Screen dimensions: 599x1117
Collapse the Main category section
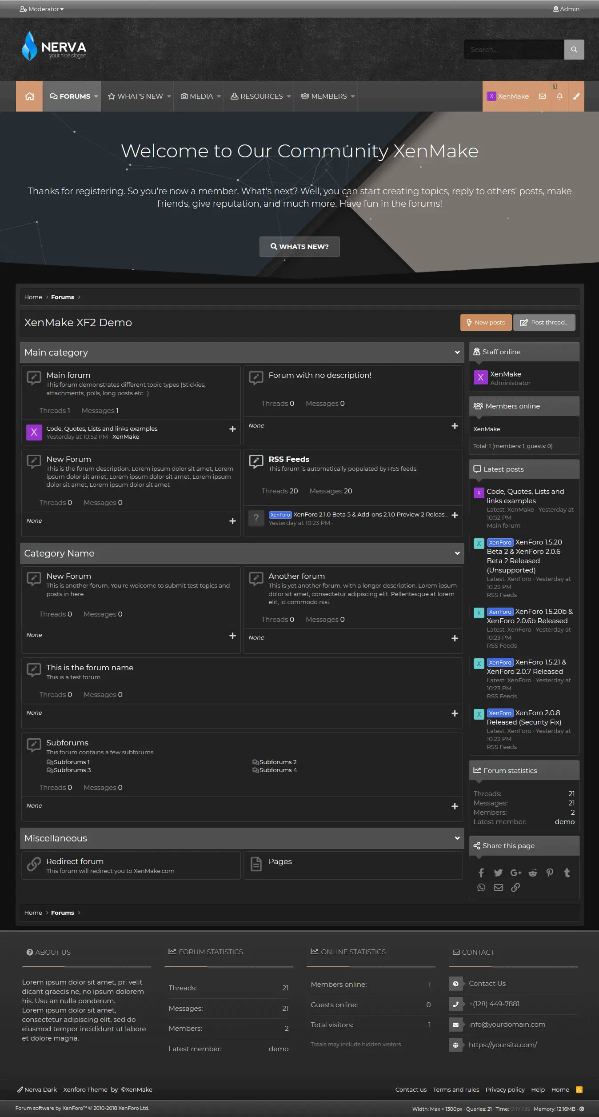coord(457,352)
